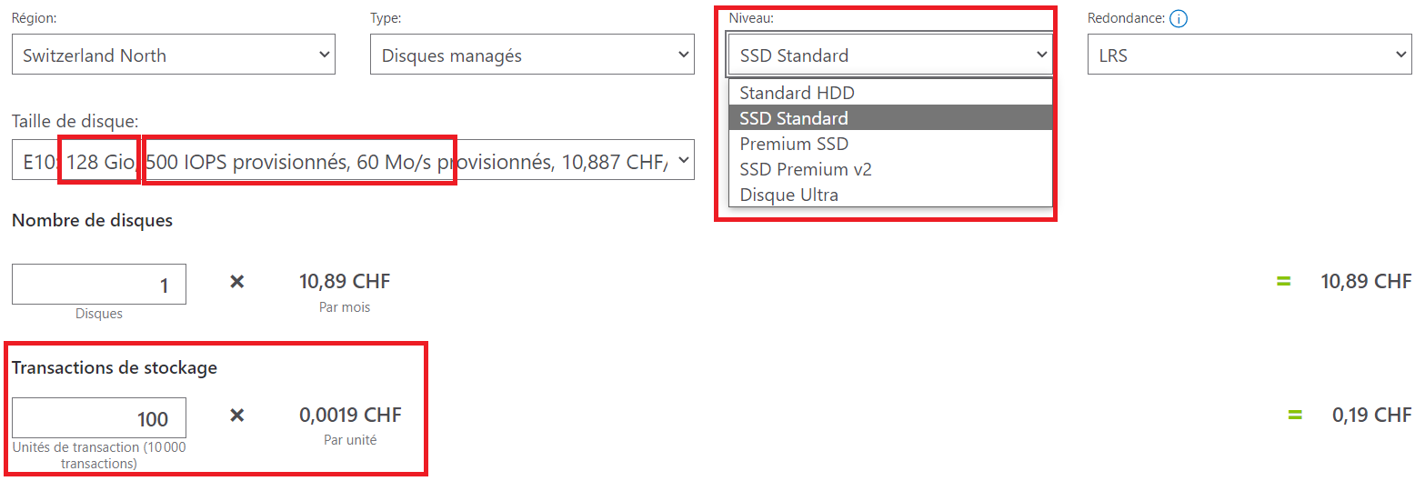This screenshot has height=481, width=1425.
Task: Click the 10,89 CHF total amount
Action: pos(1366,281)
